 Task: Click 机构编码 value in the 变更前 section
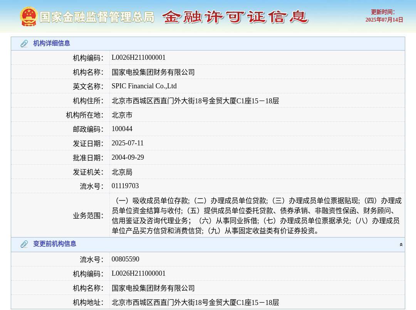(139, 273)
